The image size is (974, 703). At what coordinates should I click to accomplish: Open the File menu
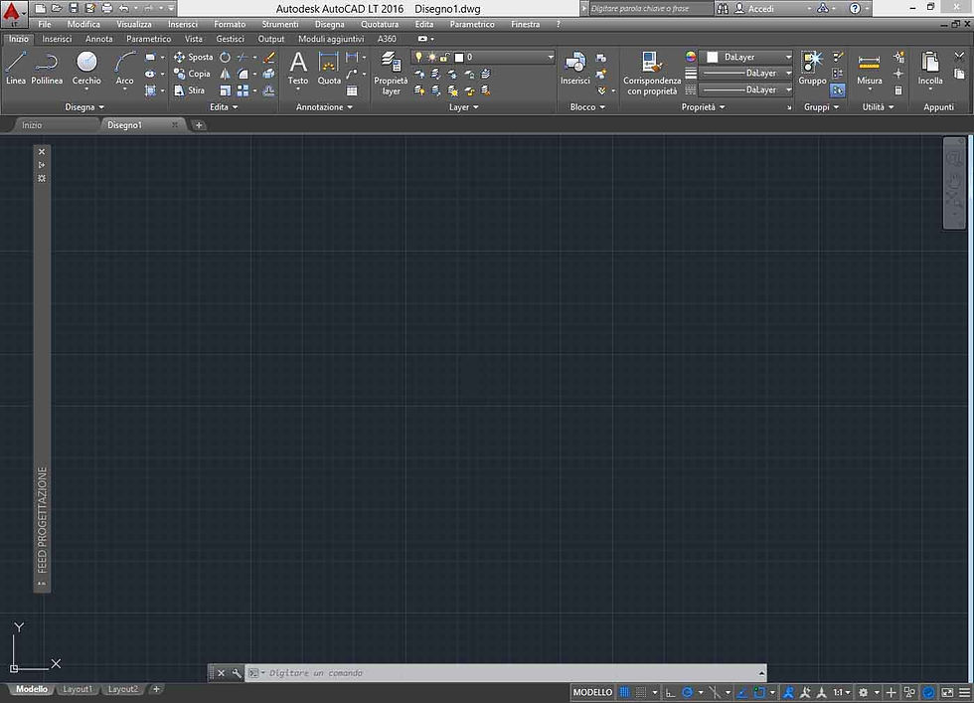click(44, 24)
